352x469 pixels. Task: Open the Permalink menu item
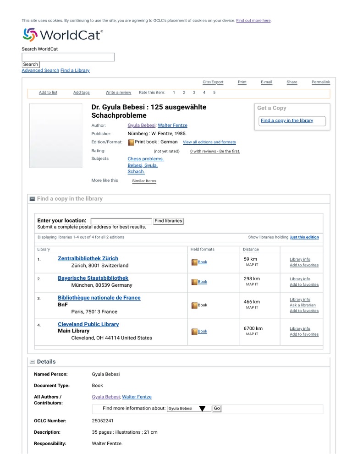pyautogui.click(x=321, y=82)
